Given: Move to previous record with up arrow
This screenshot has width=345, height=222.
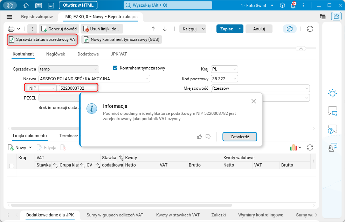Looking at the screenshot, I should tap(153, 29).
